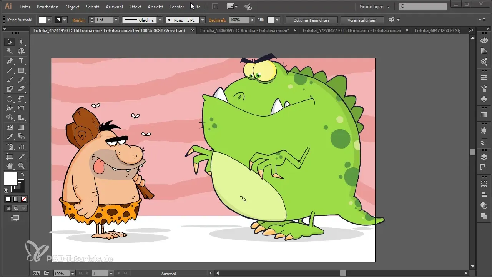
Task: Select the Type tool
Action: point(21,61)
